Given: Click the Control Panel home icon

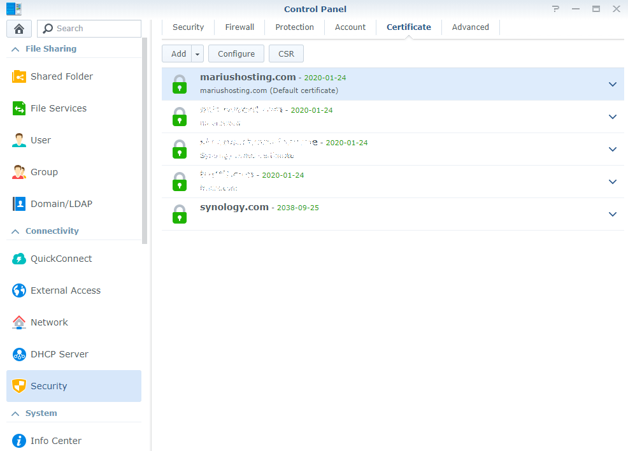Looking at the screenshot, I should 19,29.
